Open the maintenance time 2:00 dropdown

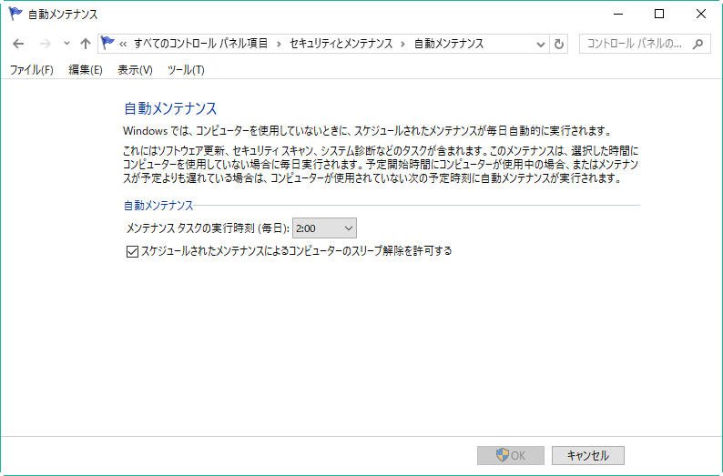click(324, 228)
